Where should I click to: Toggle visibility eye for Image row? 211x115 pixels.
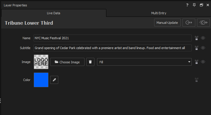click(x=203, y=62)
